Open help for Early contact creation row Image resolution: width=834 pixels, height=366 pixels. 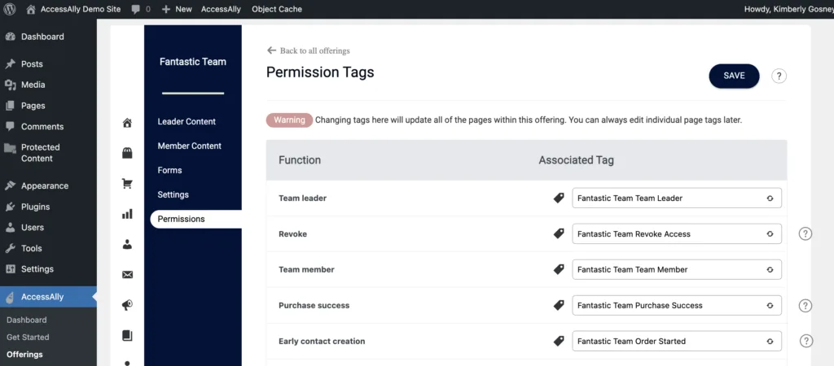click(806, 341)
